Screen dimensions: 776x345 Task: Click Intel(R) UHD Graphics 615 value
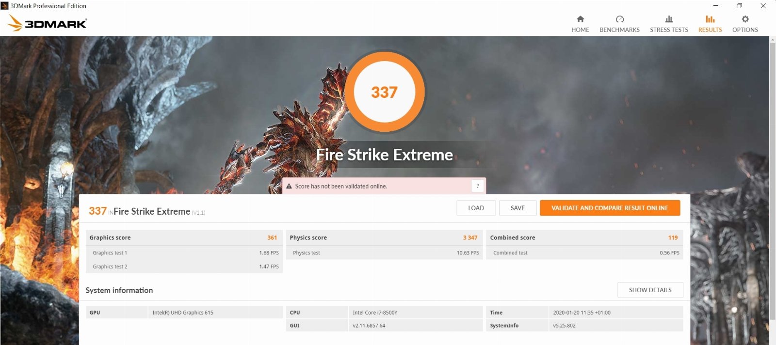183,313
